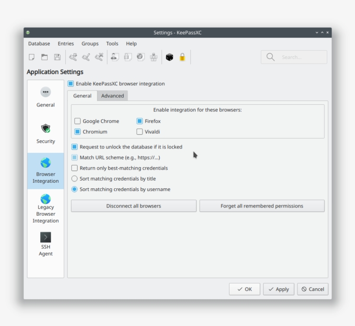Create a new database using the toolbar icon
This screenshot has height=326, width=355.
pyautogui.click(x=32, y=57)
